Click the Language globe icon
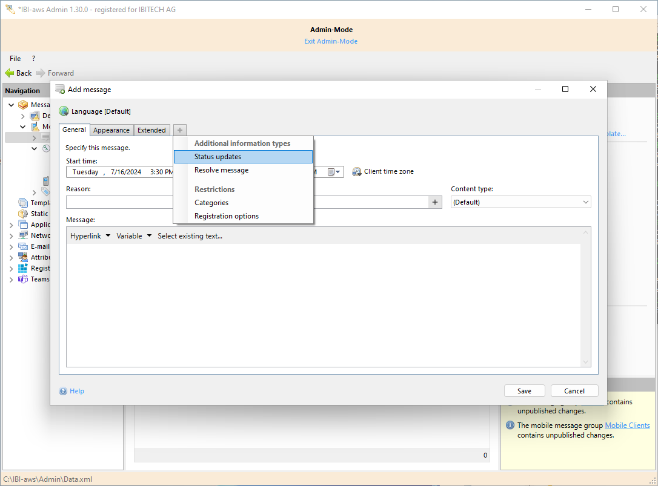Viewport: 658px width, 486px height. coord(64,111)
